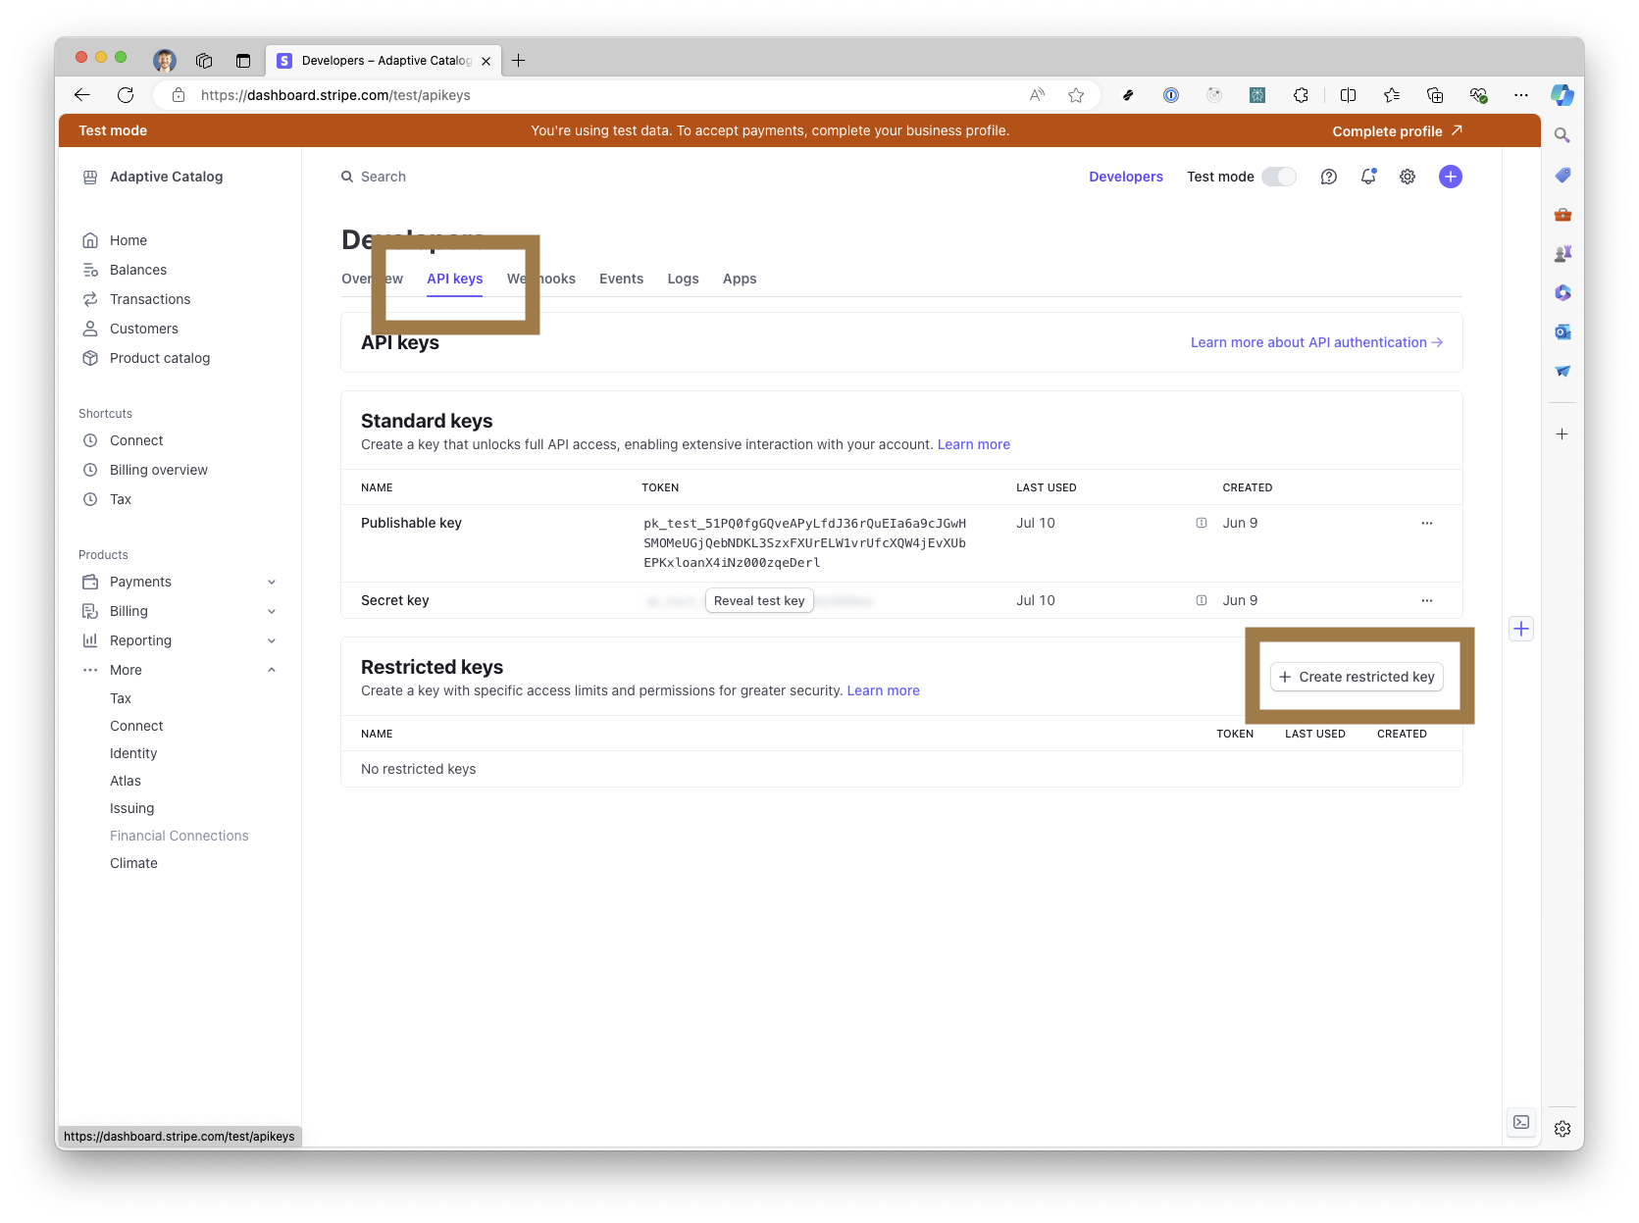Image resolution: width=1639 pixels, height=1223 pixels.
Task: Open the notifications bell
Action: (x=1368, y=177)
